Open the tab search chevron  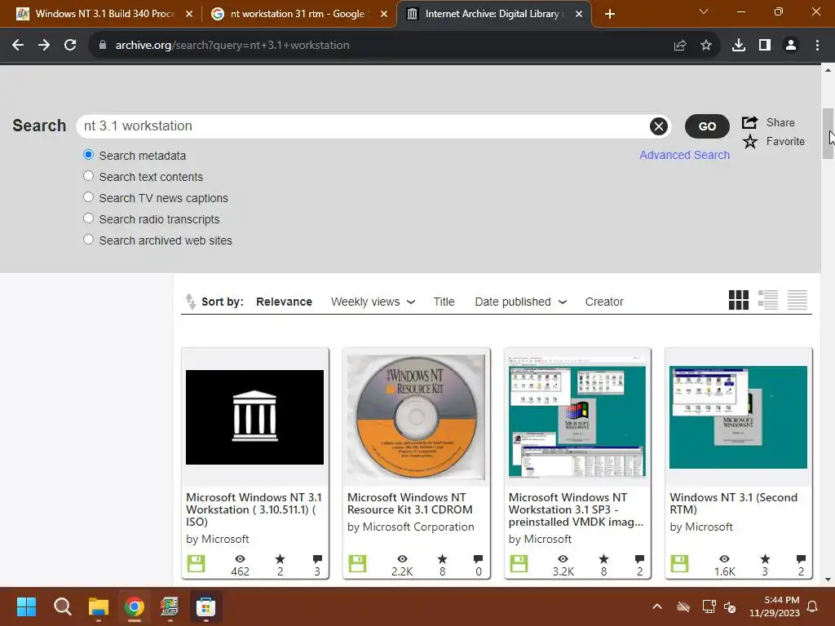point(704,11)
